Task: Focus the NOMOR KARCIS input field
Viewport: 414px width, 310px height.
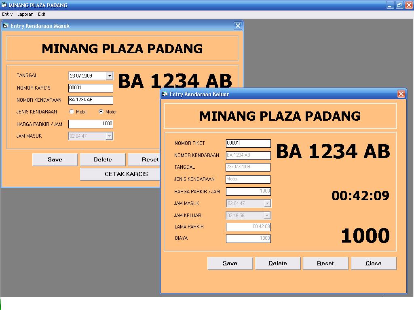Action: [x=91, y=88]
